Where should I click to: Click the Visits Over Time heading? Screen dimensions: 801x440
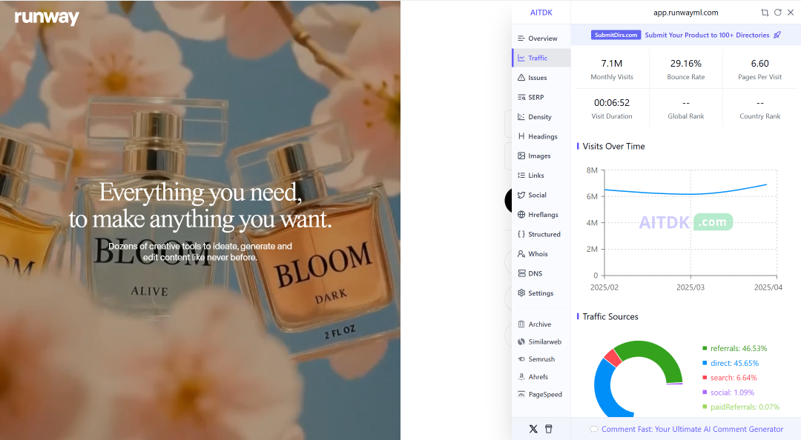tap(613, 146)
